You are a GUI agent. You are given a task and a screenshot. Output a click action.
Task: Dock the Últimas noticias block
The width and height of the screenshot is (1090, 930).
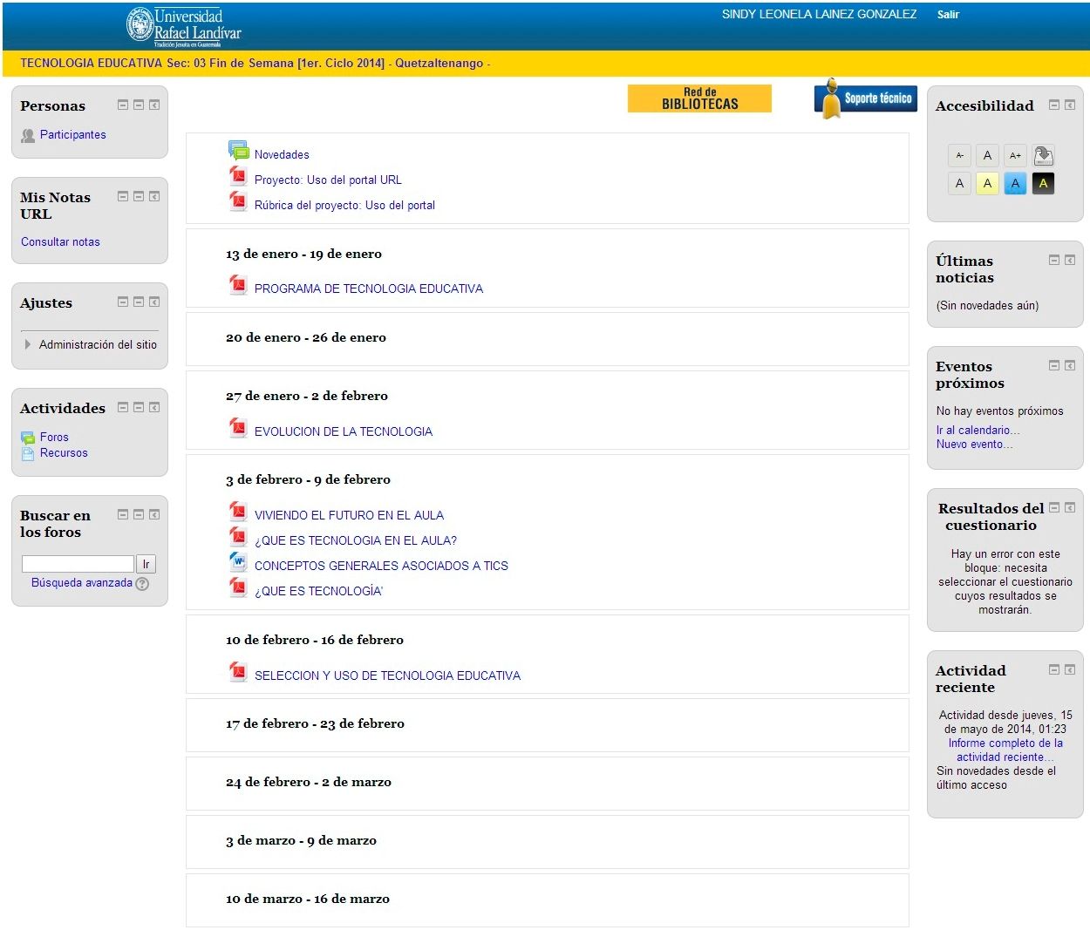coord(1070,261)
